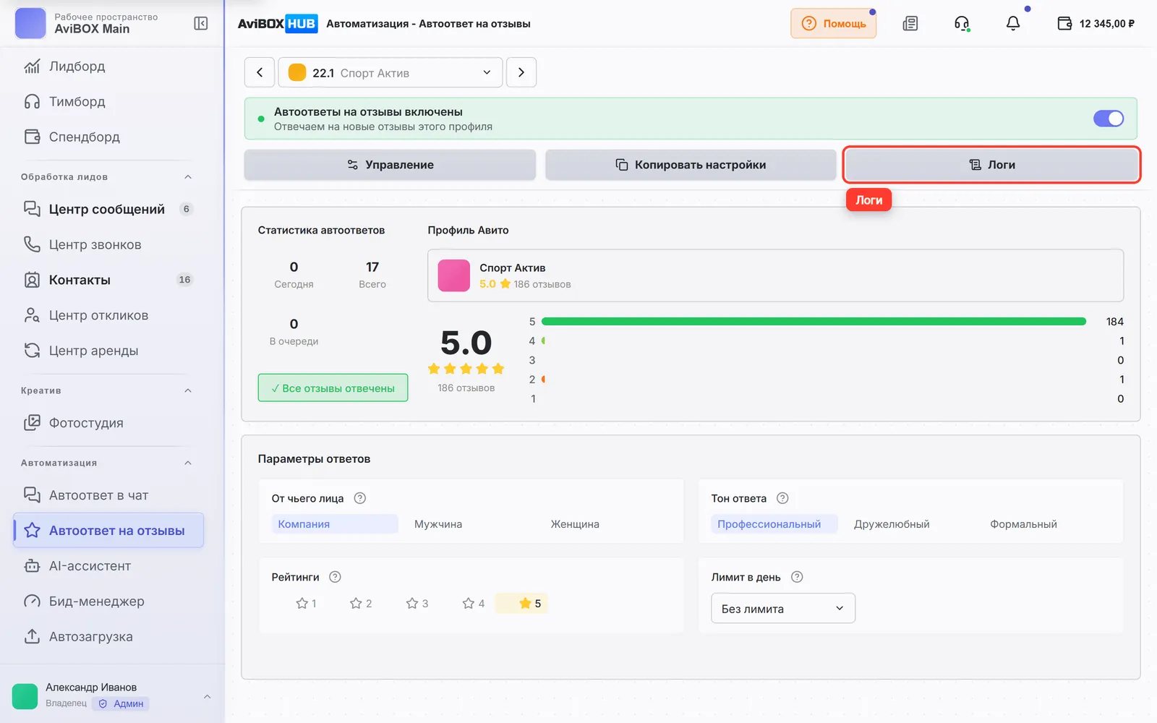Open the Без лимита daily limit dropdown
Screen dimensions: 1157x723
[x=783, y=609]
